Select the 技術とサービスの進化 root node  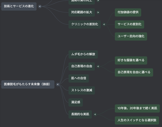coord(19,6)
